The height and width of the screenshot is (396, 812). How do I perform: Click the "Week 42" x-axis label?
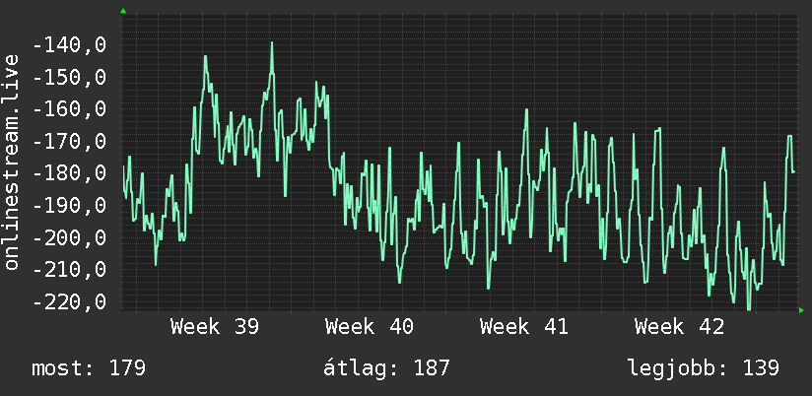[679, 327]
